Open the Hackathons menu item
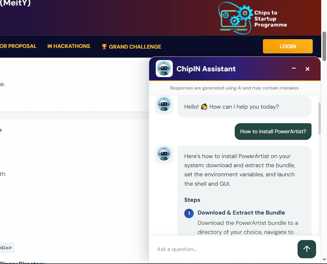The height and width of the screenshot is (264, 327). click(x=69, y=46)
